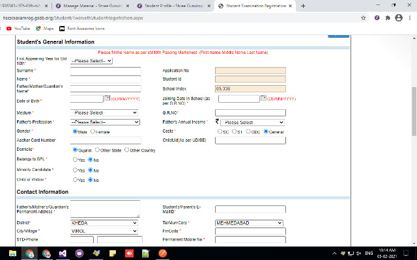Image resolution: width=417 pixels, height=260 pixels.
Task: Open Father's Profession dropdown
Action: click(105, 122)
